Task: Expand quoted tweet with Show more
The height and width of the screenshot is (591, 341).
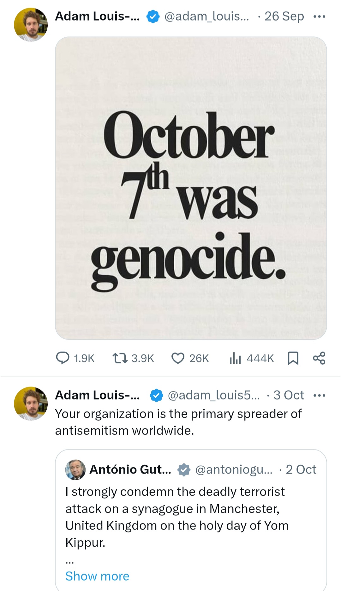Action: tap(97, 576)
